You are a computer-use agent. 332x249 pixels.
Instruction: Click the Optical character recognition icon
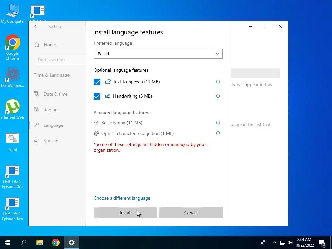coord(96,133)
